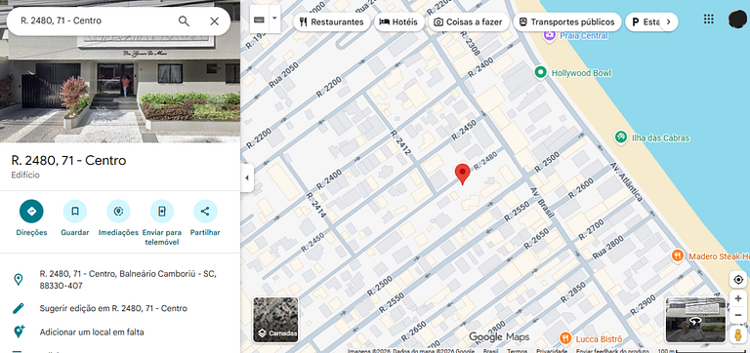
Task: Open the account profile avatar
Action: (x=738, y=20)
